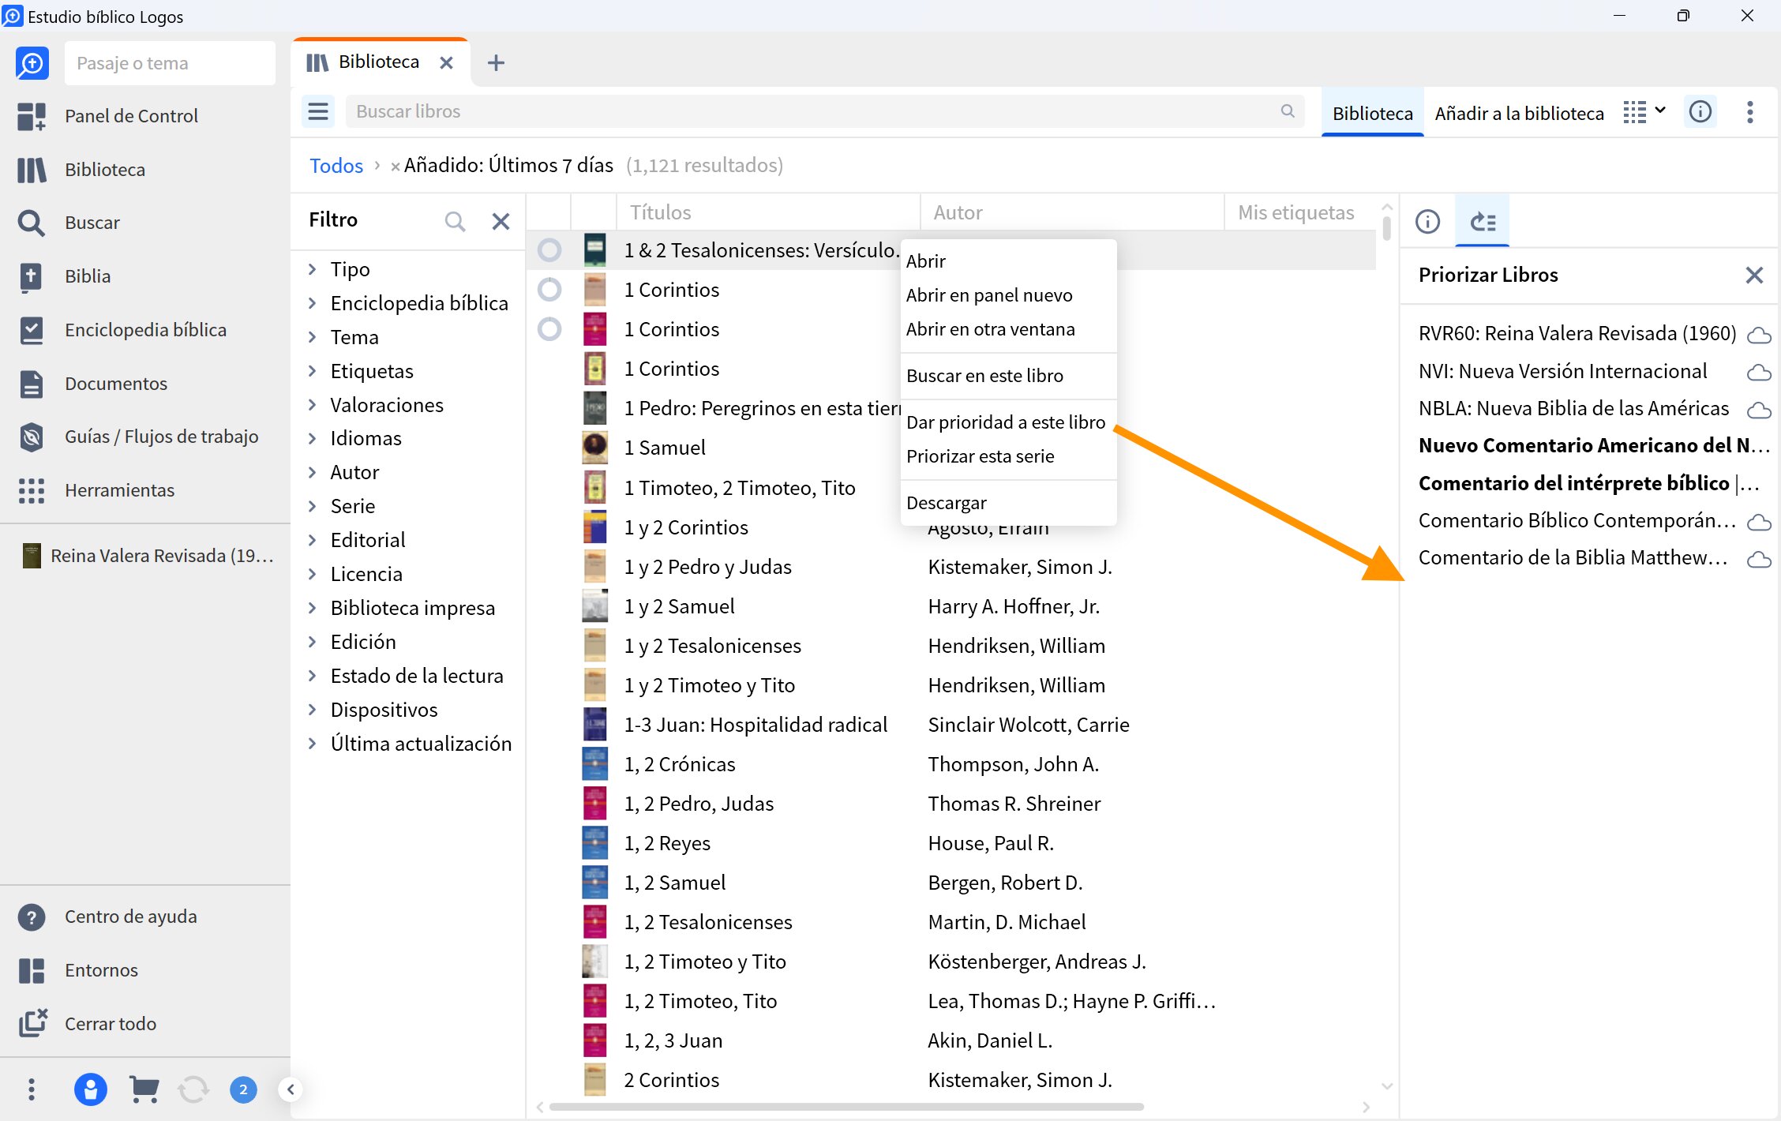Remove the Añadido: Últimos 7 días filter
This screenshot has width=1781, height=1121.
[395, 167]
